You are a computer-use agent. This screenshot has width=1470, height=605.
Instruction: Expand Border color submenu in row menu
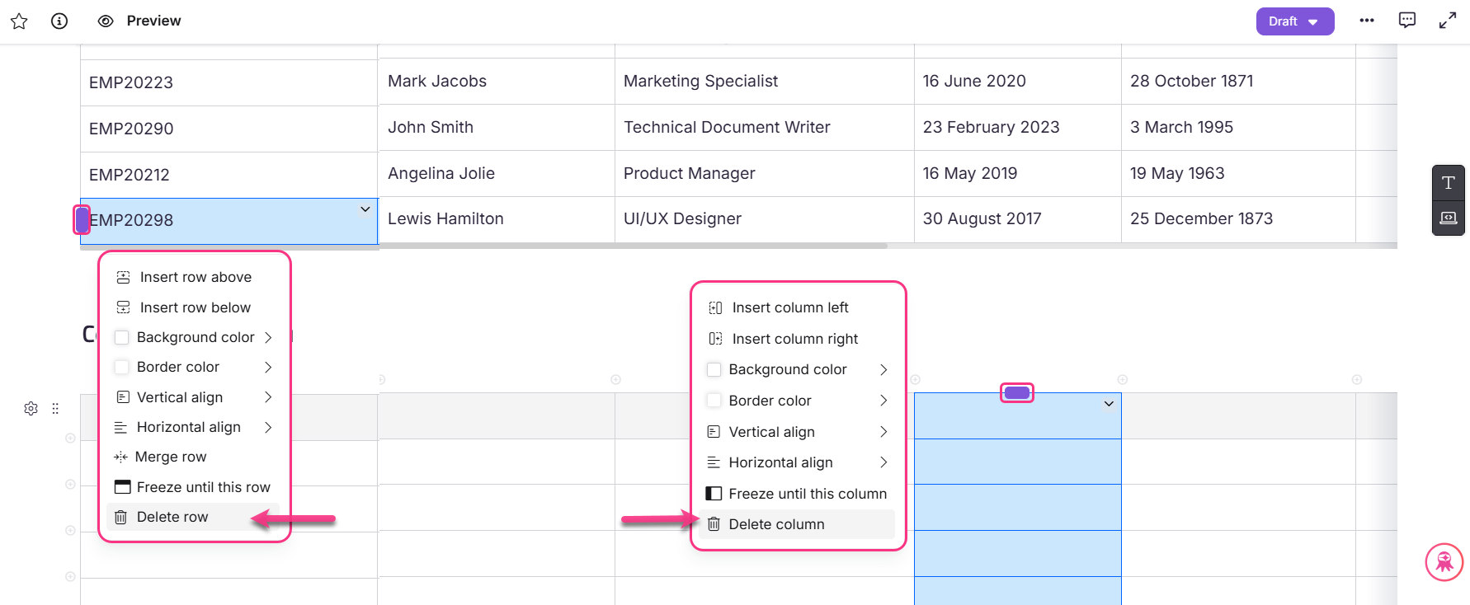(268, 367)
